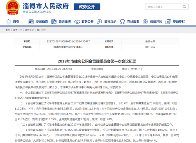This screenshot has height=143, width=196.
Task: Click the search magnifier icon
Action: click(x=184, y=7)
